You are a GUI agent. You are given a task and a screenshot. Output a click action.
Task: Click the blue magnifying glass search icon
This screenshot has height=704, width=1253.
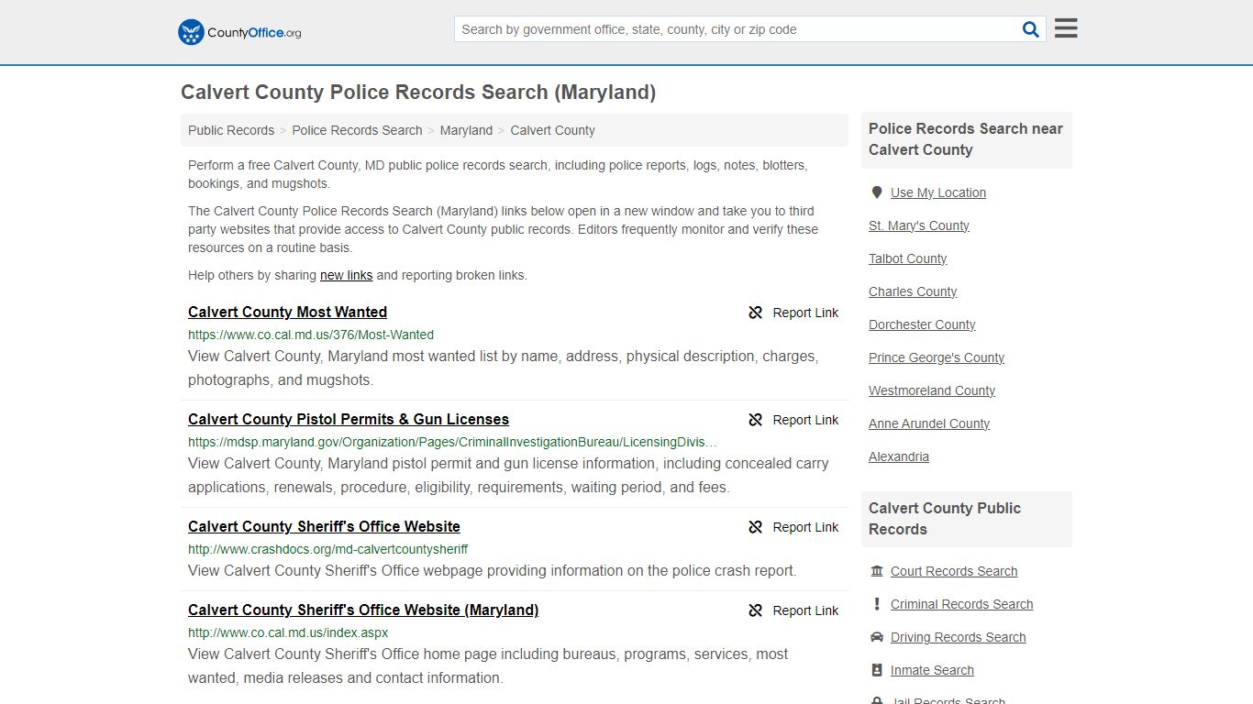(1030, 28)
